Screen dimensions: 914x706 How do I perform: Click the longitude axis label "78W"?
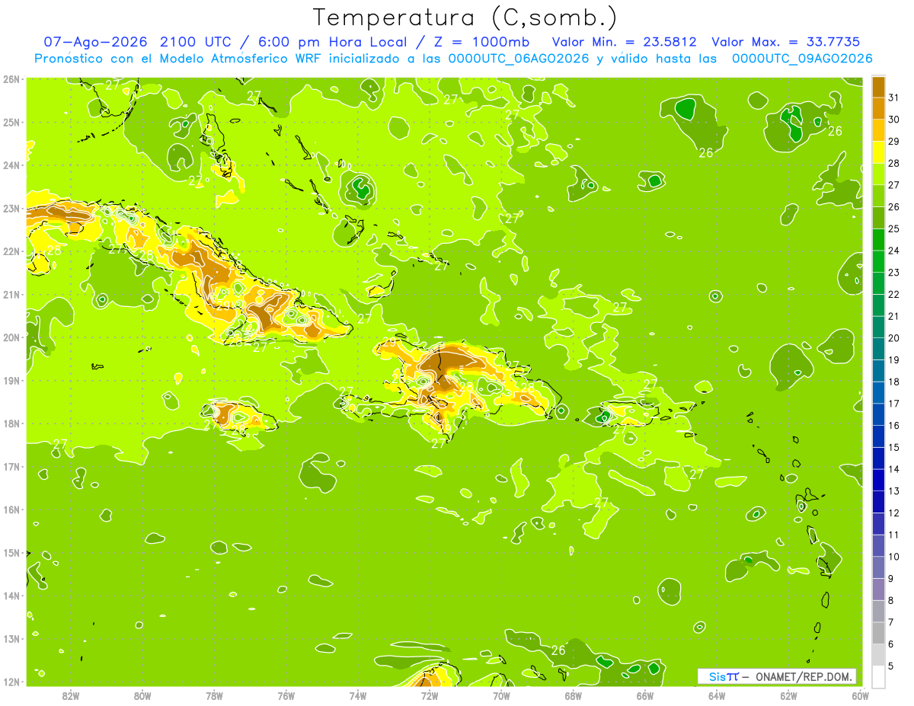[214, 695]
